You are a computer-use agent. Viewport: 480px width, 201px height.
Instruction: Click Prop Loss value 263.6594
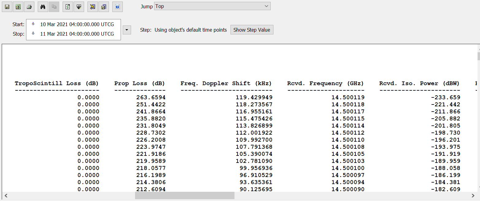tap(151, 97)
